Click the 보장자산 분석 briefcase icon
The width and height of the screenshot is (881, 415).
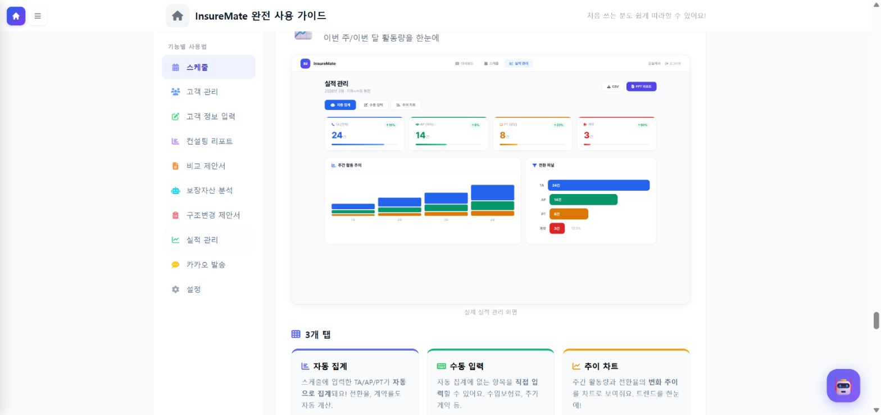[x=176, y=190]
